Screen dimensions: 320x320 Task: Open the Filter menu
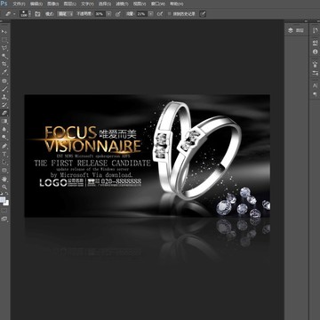tap(122, 4)
